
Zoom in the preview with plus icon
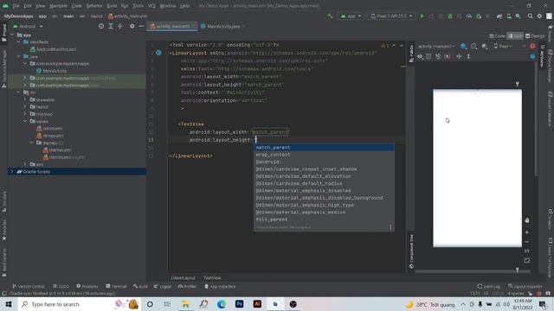tap(527, 232)
